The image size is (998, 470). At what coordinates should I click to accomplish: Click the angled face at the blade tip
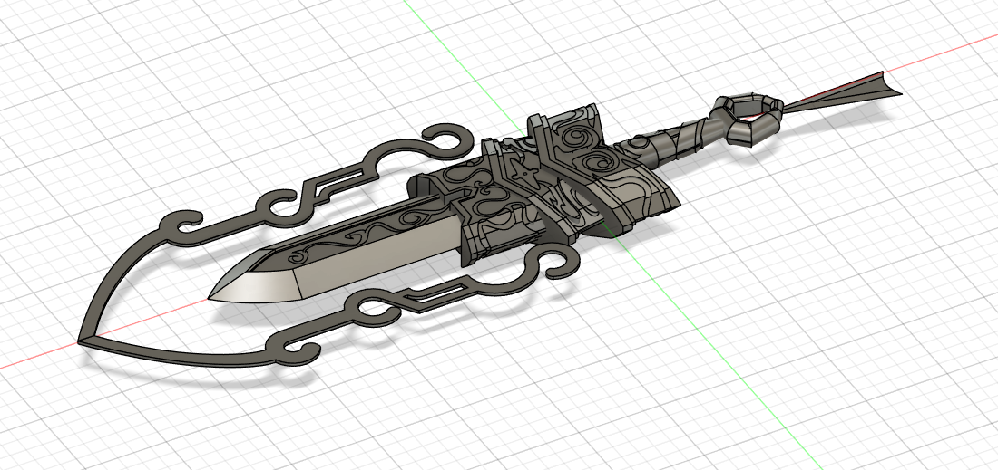pos(255,286)
